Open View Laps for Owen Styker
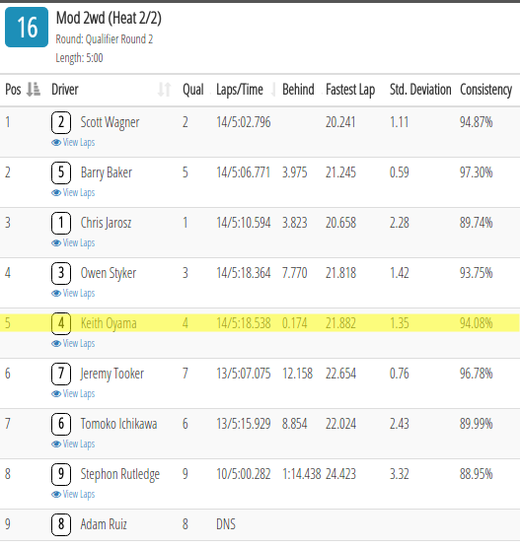 coord(73,293)
